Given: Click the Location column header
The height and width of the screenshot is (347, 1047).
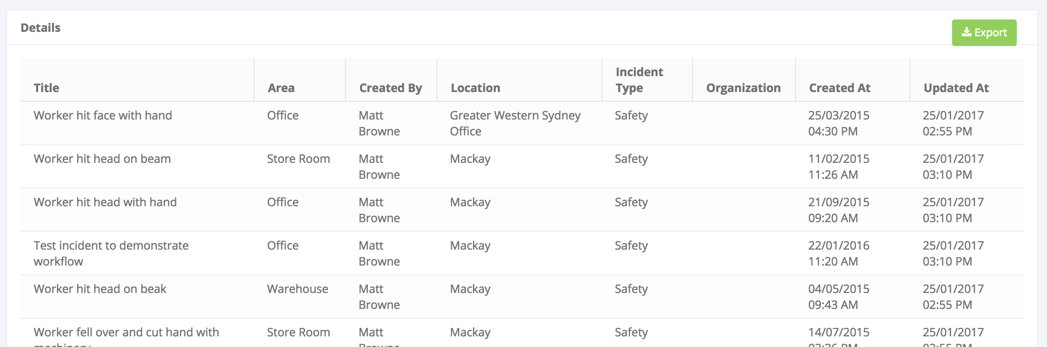Looking at the screenshot, I should tap(475, 88).
